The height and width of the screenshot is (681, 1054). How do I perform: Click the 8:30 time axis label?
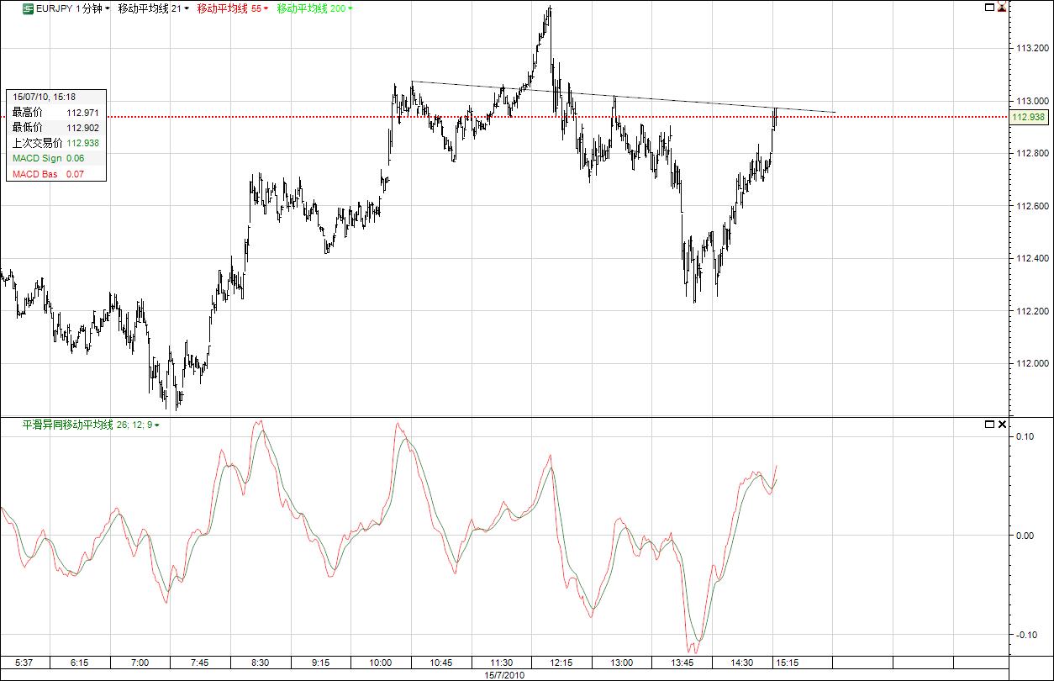click(261, 663)
